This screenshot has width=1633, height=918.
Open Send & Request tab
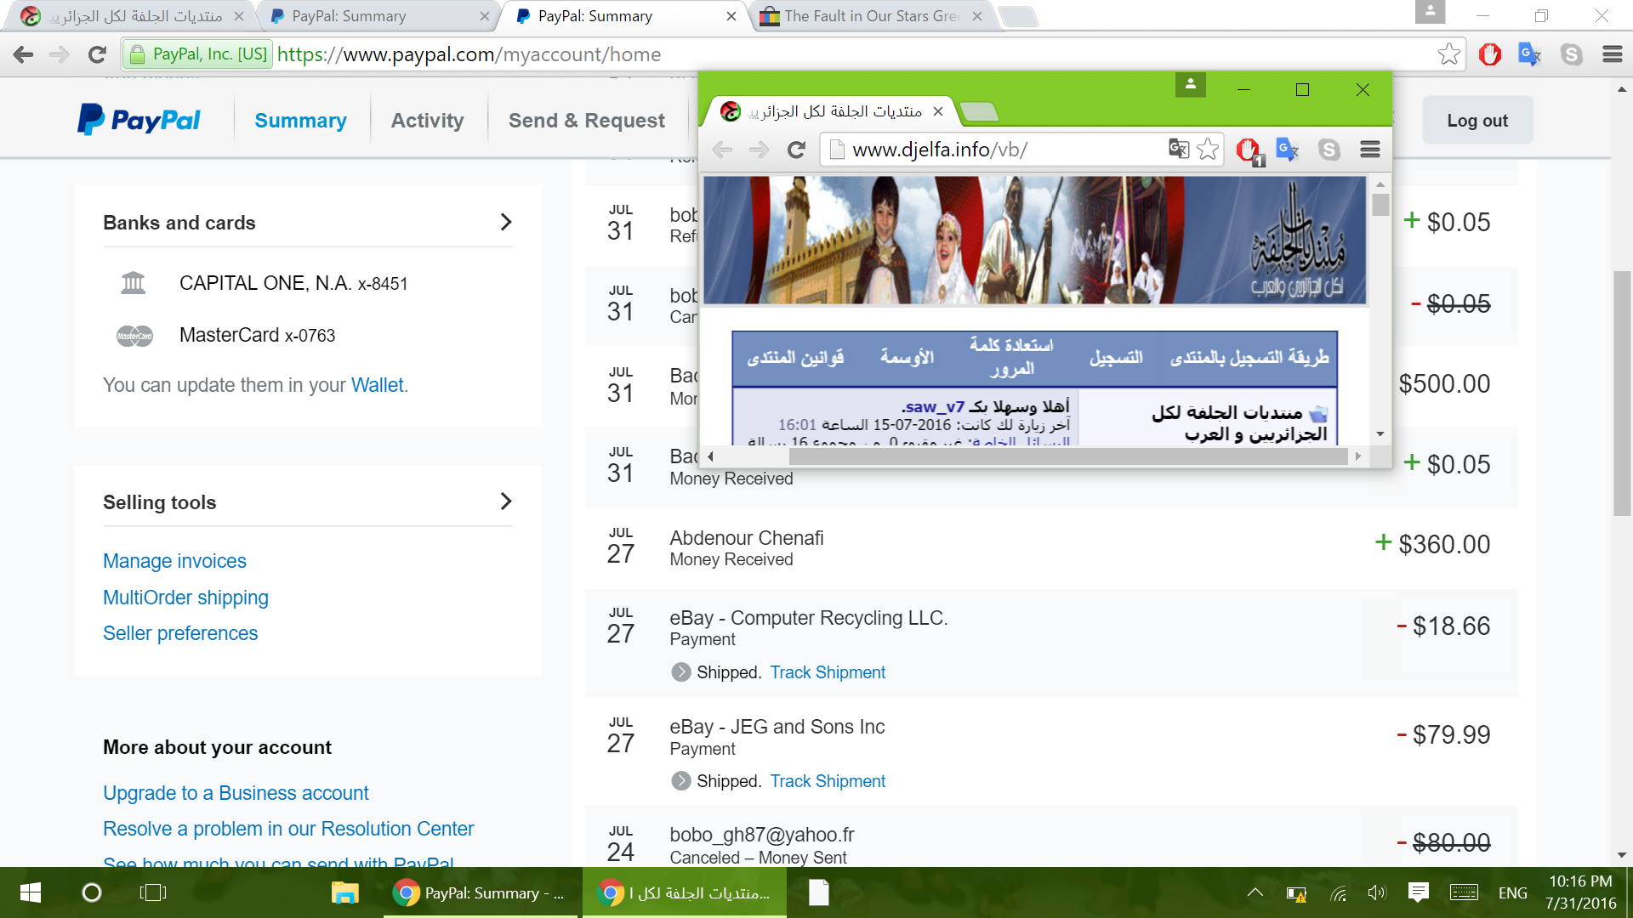click(x=587, y=121)
